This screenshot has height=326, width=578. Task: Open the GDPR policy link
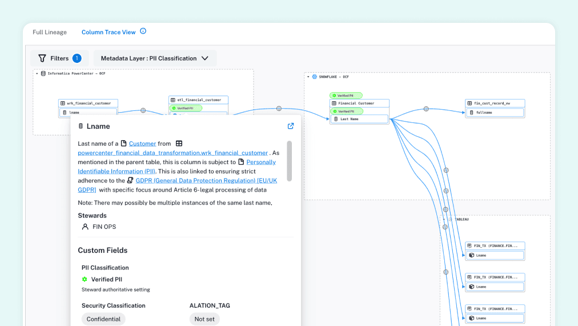pos(206,180)
